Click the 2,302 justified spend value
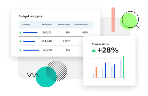Image resolution: width=148 pixels, height=96 pixels. tap(66, 41)
